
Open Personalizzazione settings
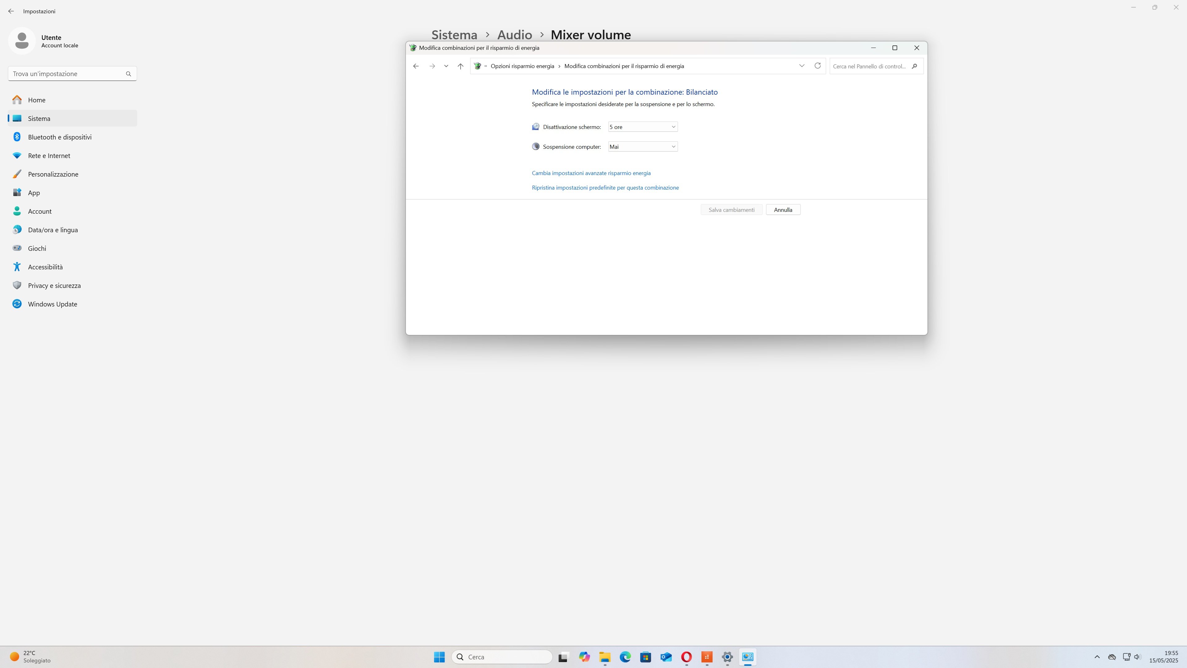pyautogui.click(x=72, y=174)
